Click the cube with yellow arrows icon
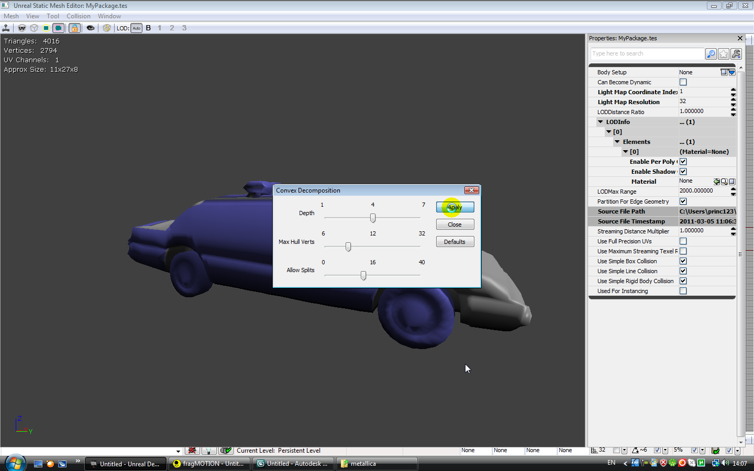 click(107, 28)
